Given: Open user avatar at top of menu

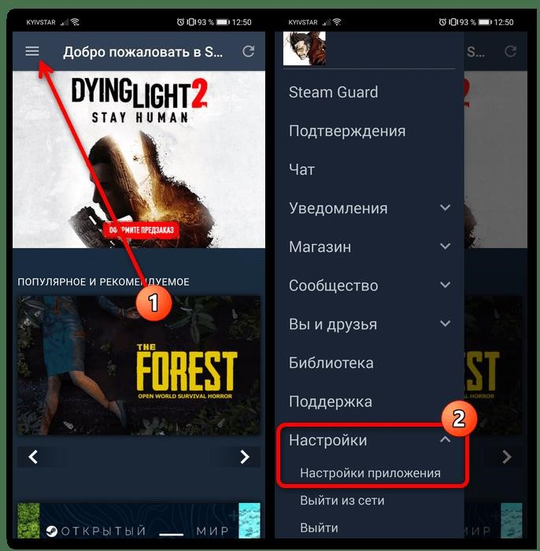Looking at the screenshot, I should (305, 48).
